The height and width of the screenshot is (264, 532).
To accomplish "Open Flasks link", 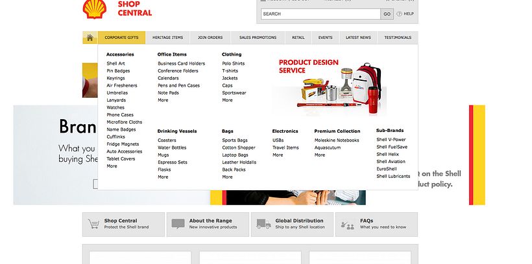I will (164, 170).
